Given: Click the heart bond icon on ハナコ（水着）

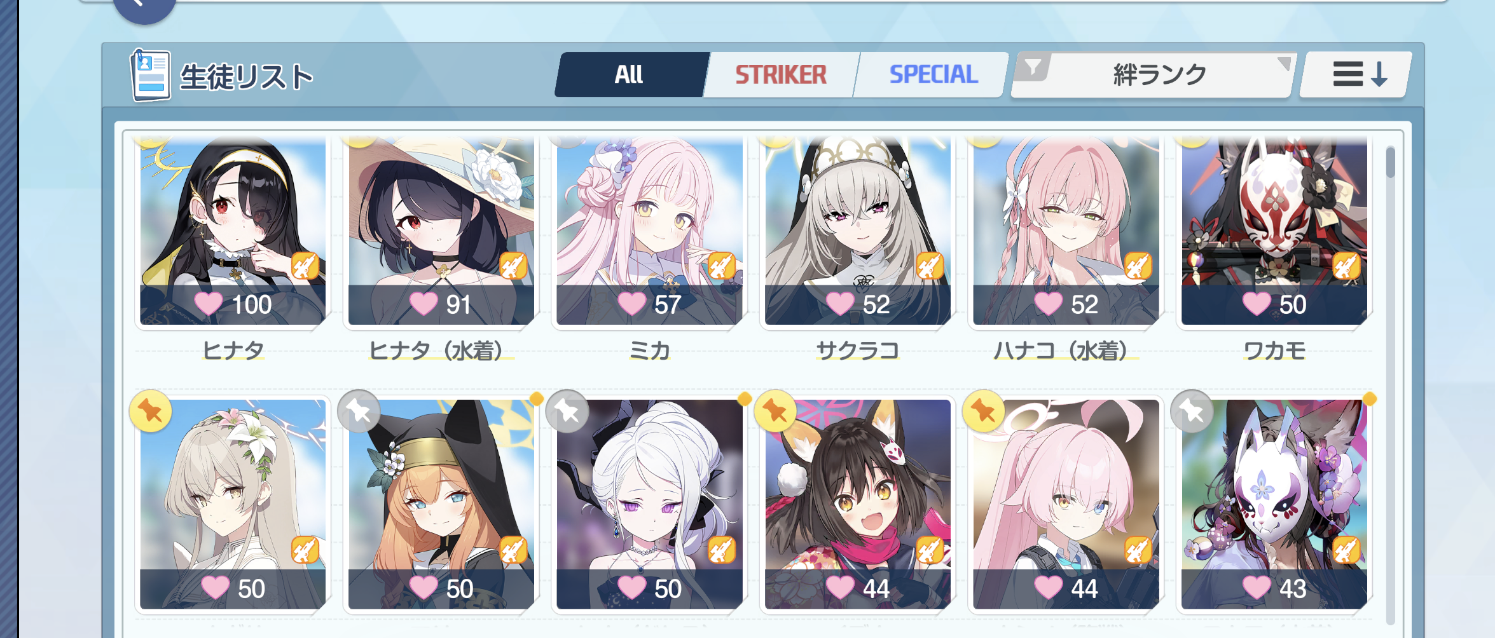Looking at the screenshot, I should [1048, 304].
